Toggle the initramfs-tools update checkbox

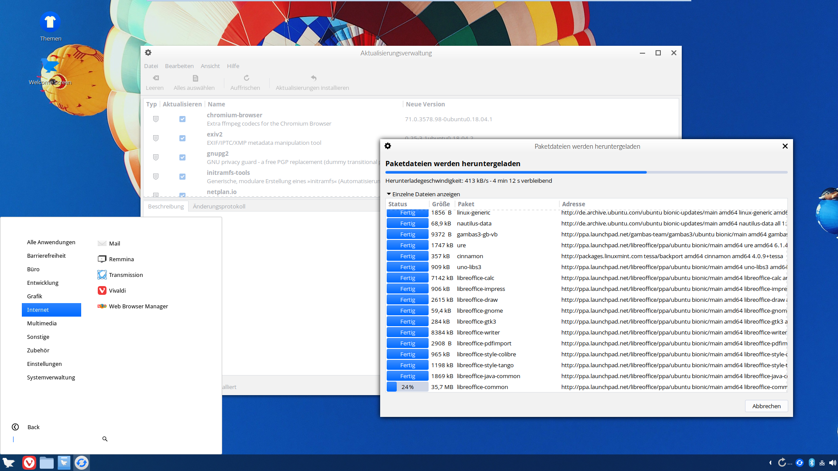tap(182, 177)
